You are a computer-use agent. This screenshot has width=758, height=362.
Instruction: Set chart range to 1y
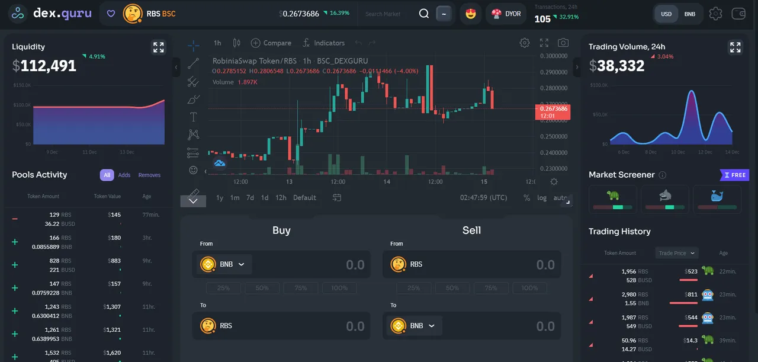click(220, 197)
